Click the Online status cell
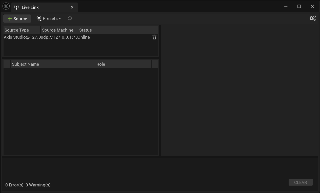Screen dimensions: 320x193 click(84, 37)
